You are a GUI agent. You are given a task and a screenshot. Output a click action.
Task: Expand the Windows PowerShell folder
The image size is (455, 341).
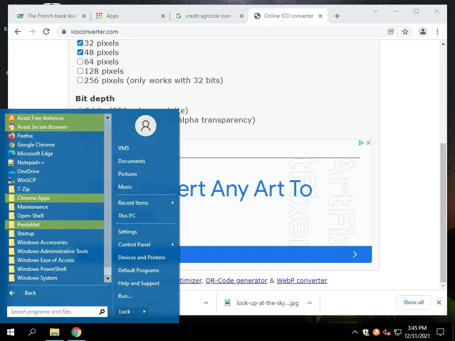[x=54, y=269]
